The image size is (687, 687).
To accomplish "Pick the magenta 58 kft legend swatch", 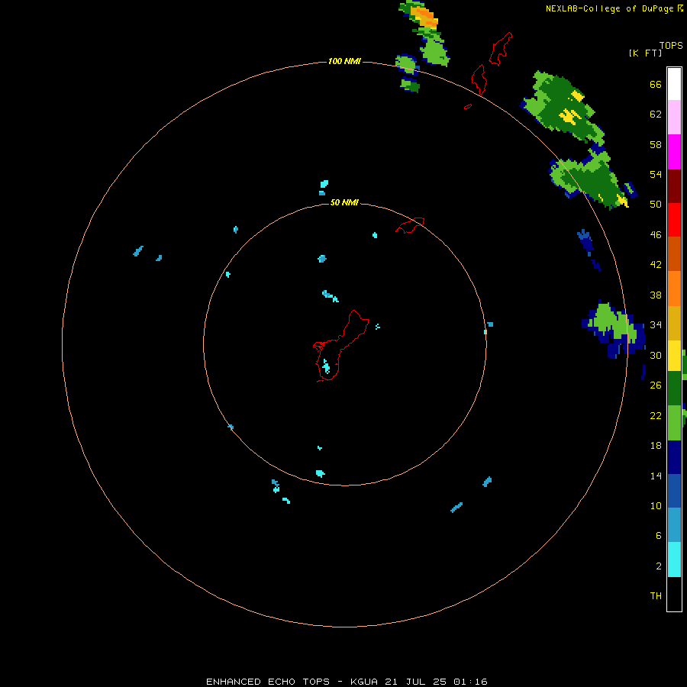I will (x=674, y=152).
